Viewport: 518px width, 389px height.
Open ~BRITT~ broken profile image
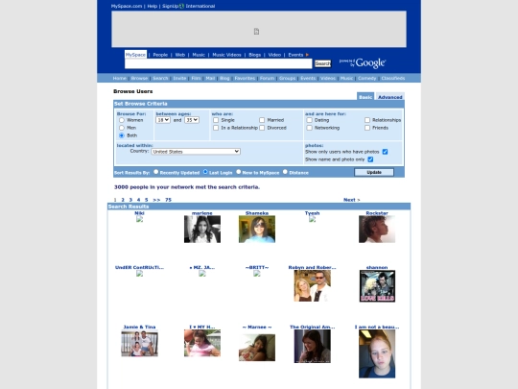click(x=257, y=273)
